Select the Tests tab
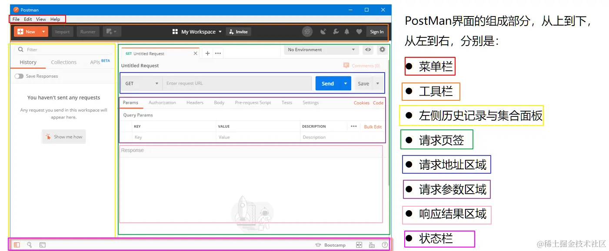609x251 pixels. pyautogui.click(x=287, y=102)
